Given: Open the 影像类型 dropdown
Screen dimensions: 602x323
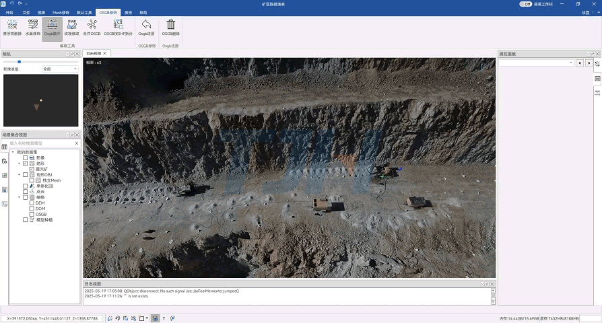Looking at the screenshot, I should (60, 69).
